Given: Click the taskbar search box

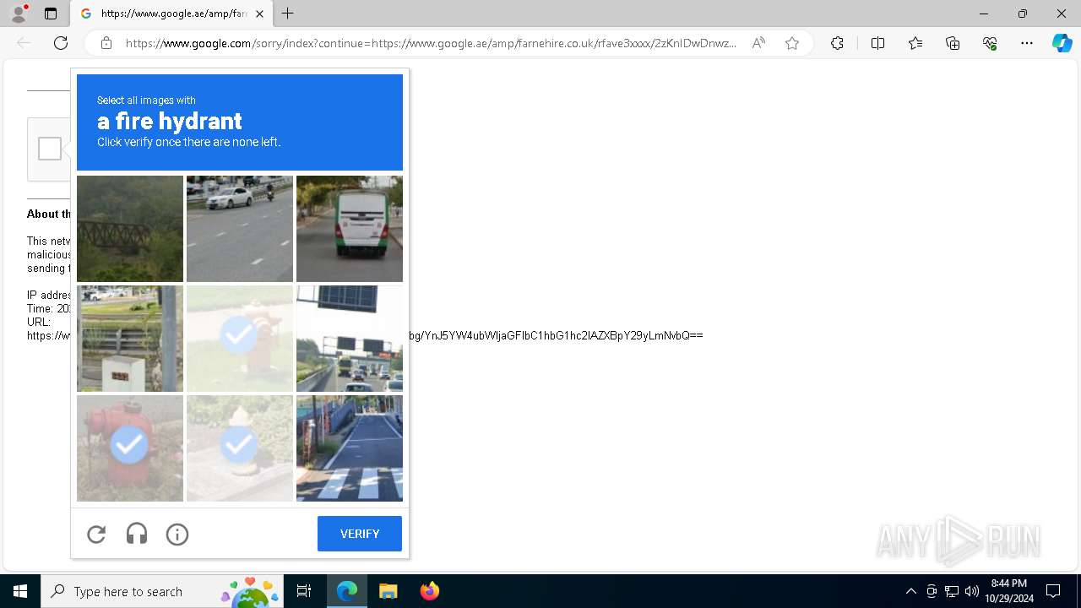Looking at the screenshot, I should pos(161,591).
